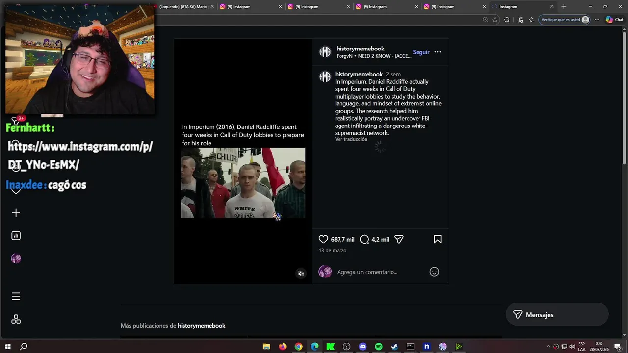Click the 13 de marzo post date

click(x=333, y=250)
